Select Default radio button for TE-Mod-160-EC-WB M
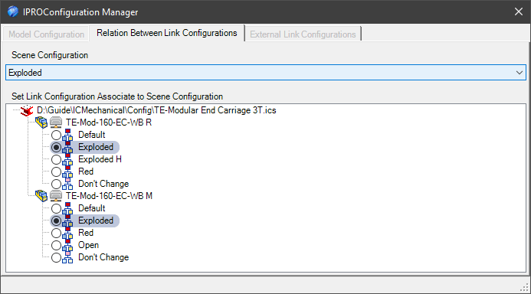This screenshot has width=531, height=294. pyautogui.click(x=56, y=208)
